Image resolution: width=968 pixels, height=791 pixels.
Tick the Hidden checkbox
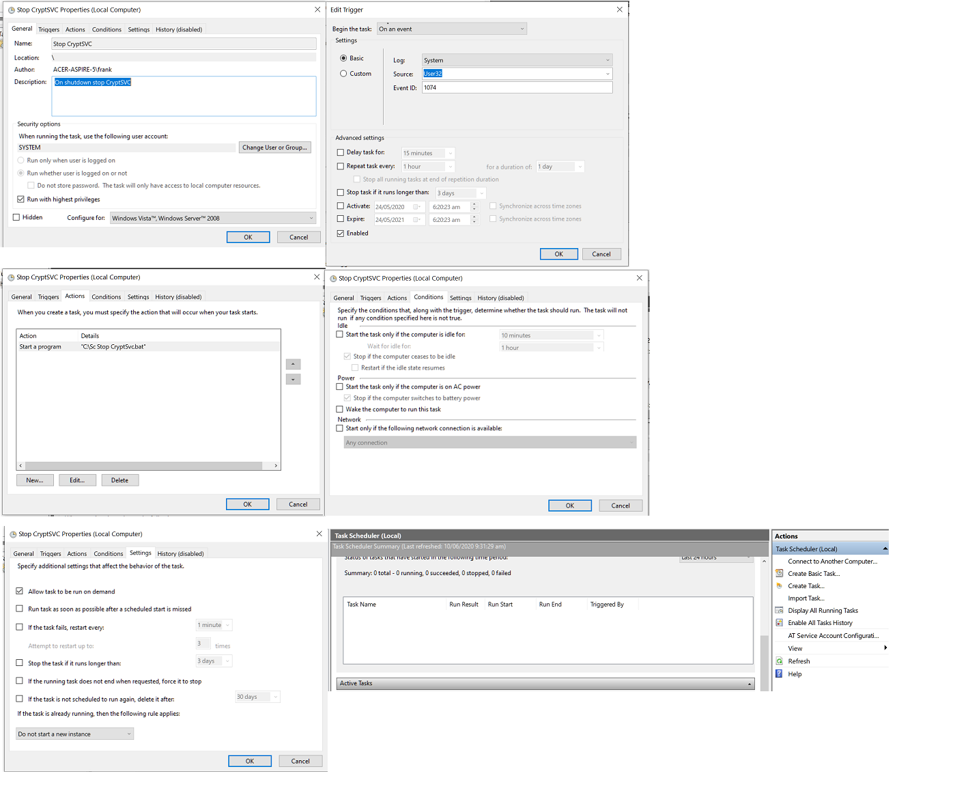(x=16, y=217)
